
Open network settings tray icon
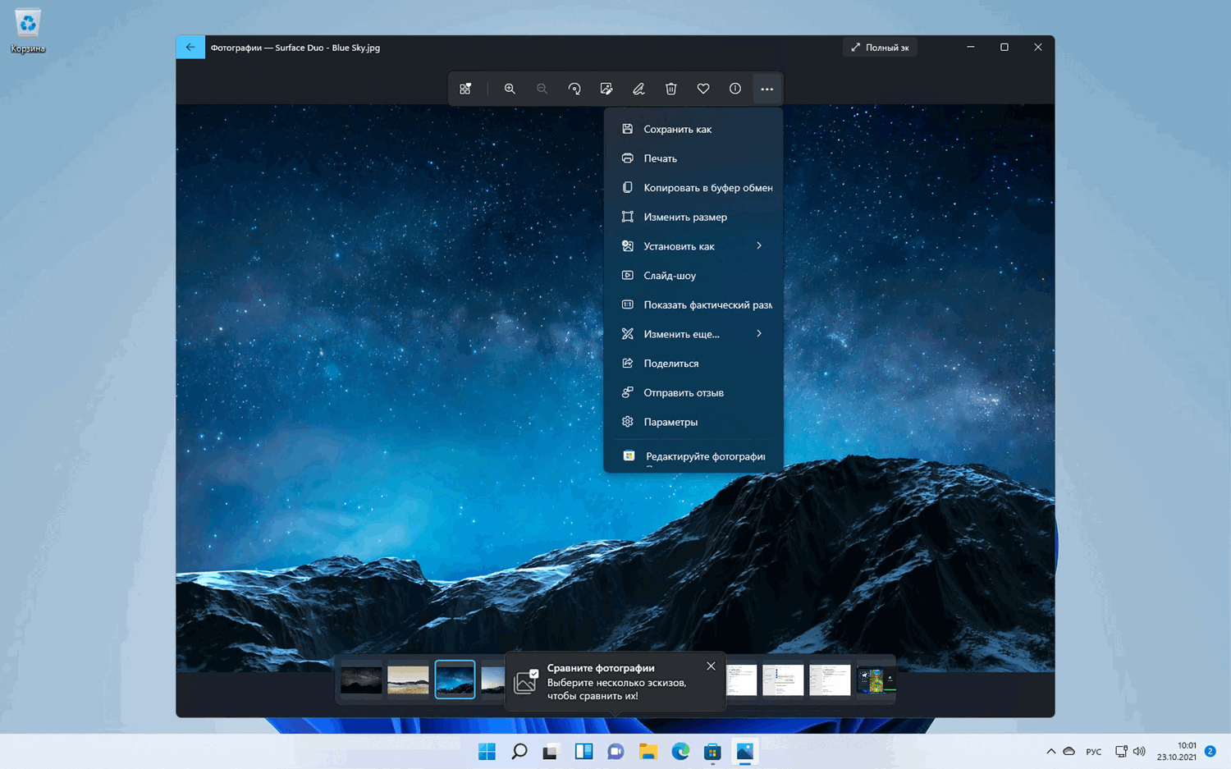pyautogui.click(x=1121, y=752)
